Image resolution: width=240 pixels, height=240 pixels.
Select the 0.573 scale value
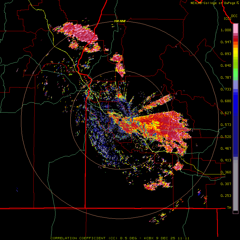coord(226,125)
